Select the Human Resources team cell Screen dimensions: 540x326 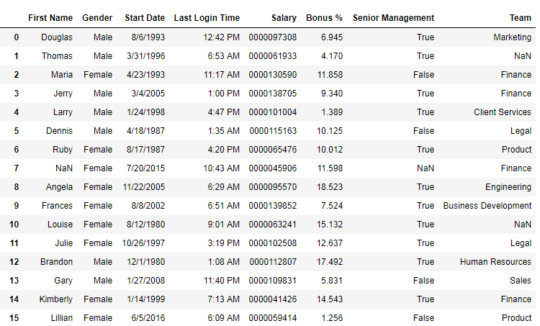click(495, 261)
